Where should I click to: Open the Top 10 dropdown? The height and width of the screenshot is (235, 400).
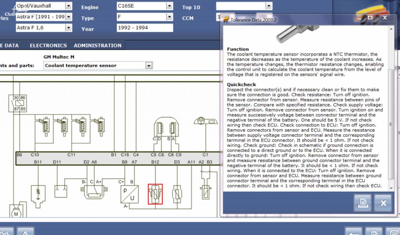tap(269, 6)
